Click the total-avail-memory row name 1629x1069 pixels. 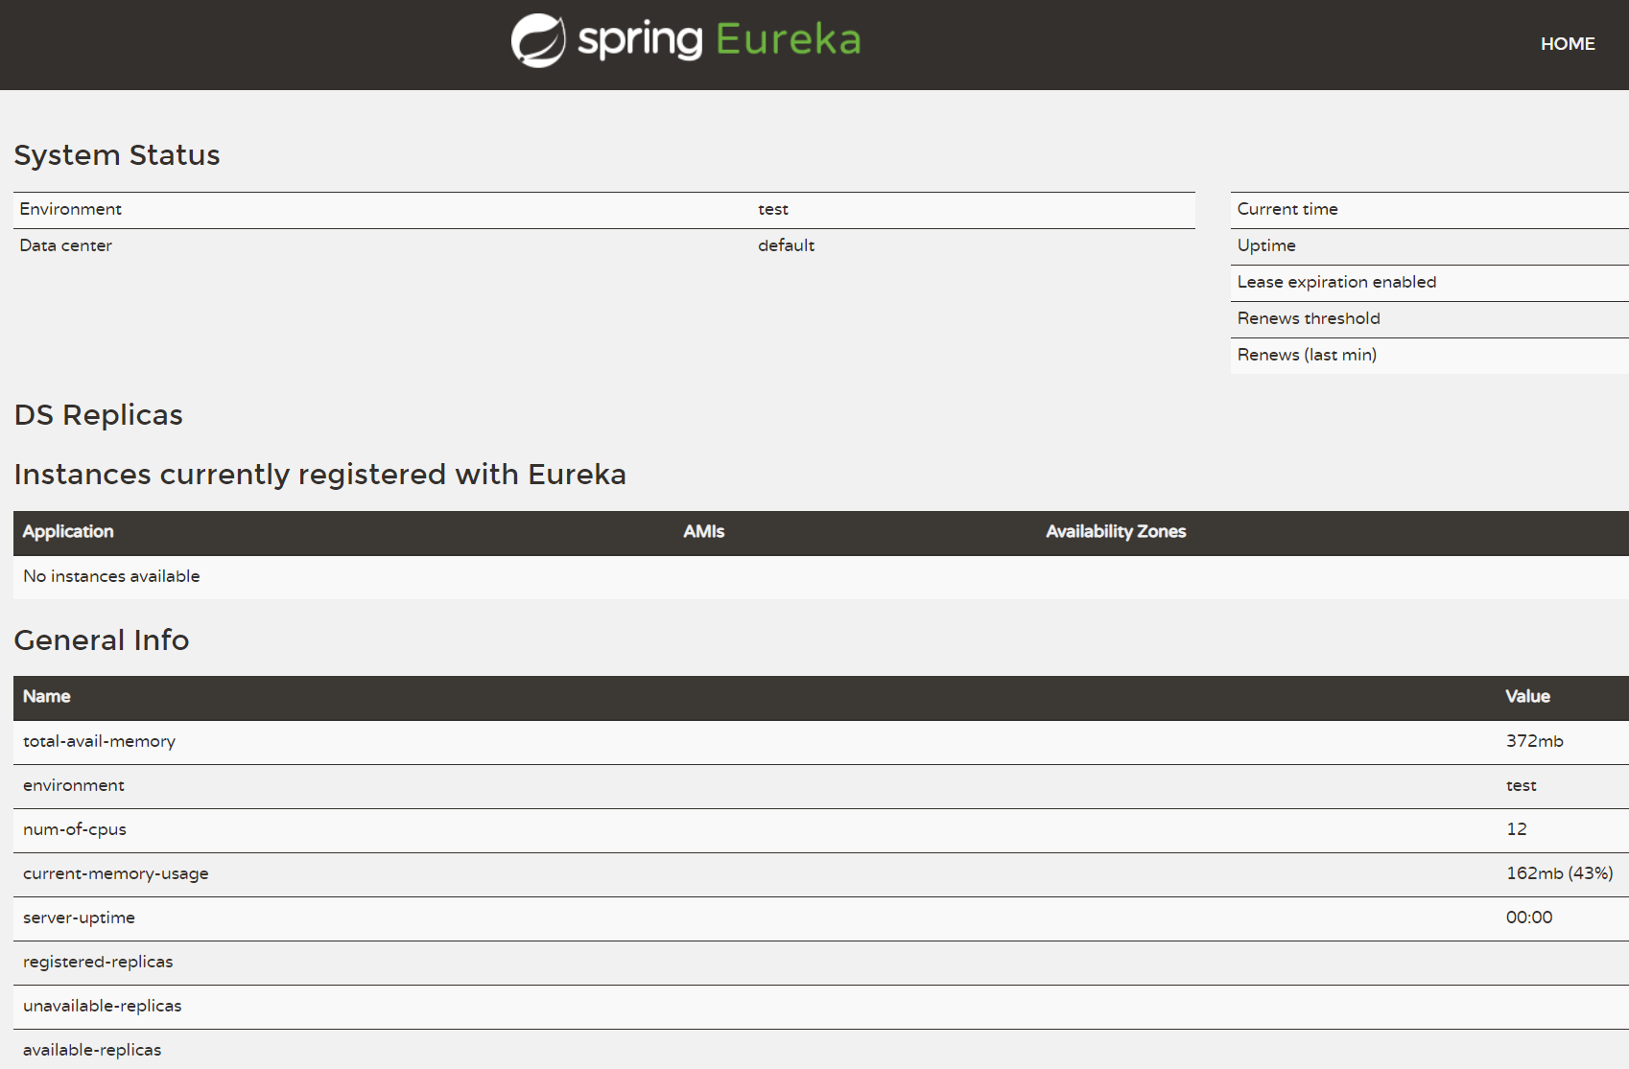pyautogui.click(x=99, y=741)
